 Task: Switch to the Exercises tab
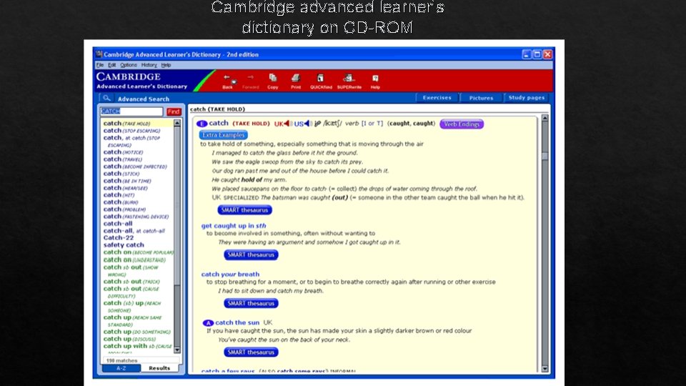pos(437,98)
